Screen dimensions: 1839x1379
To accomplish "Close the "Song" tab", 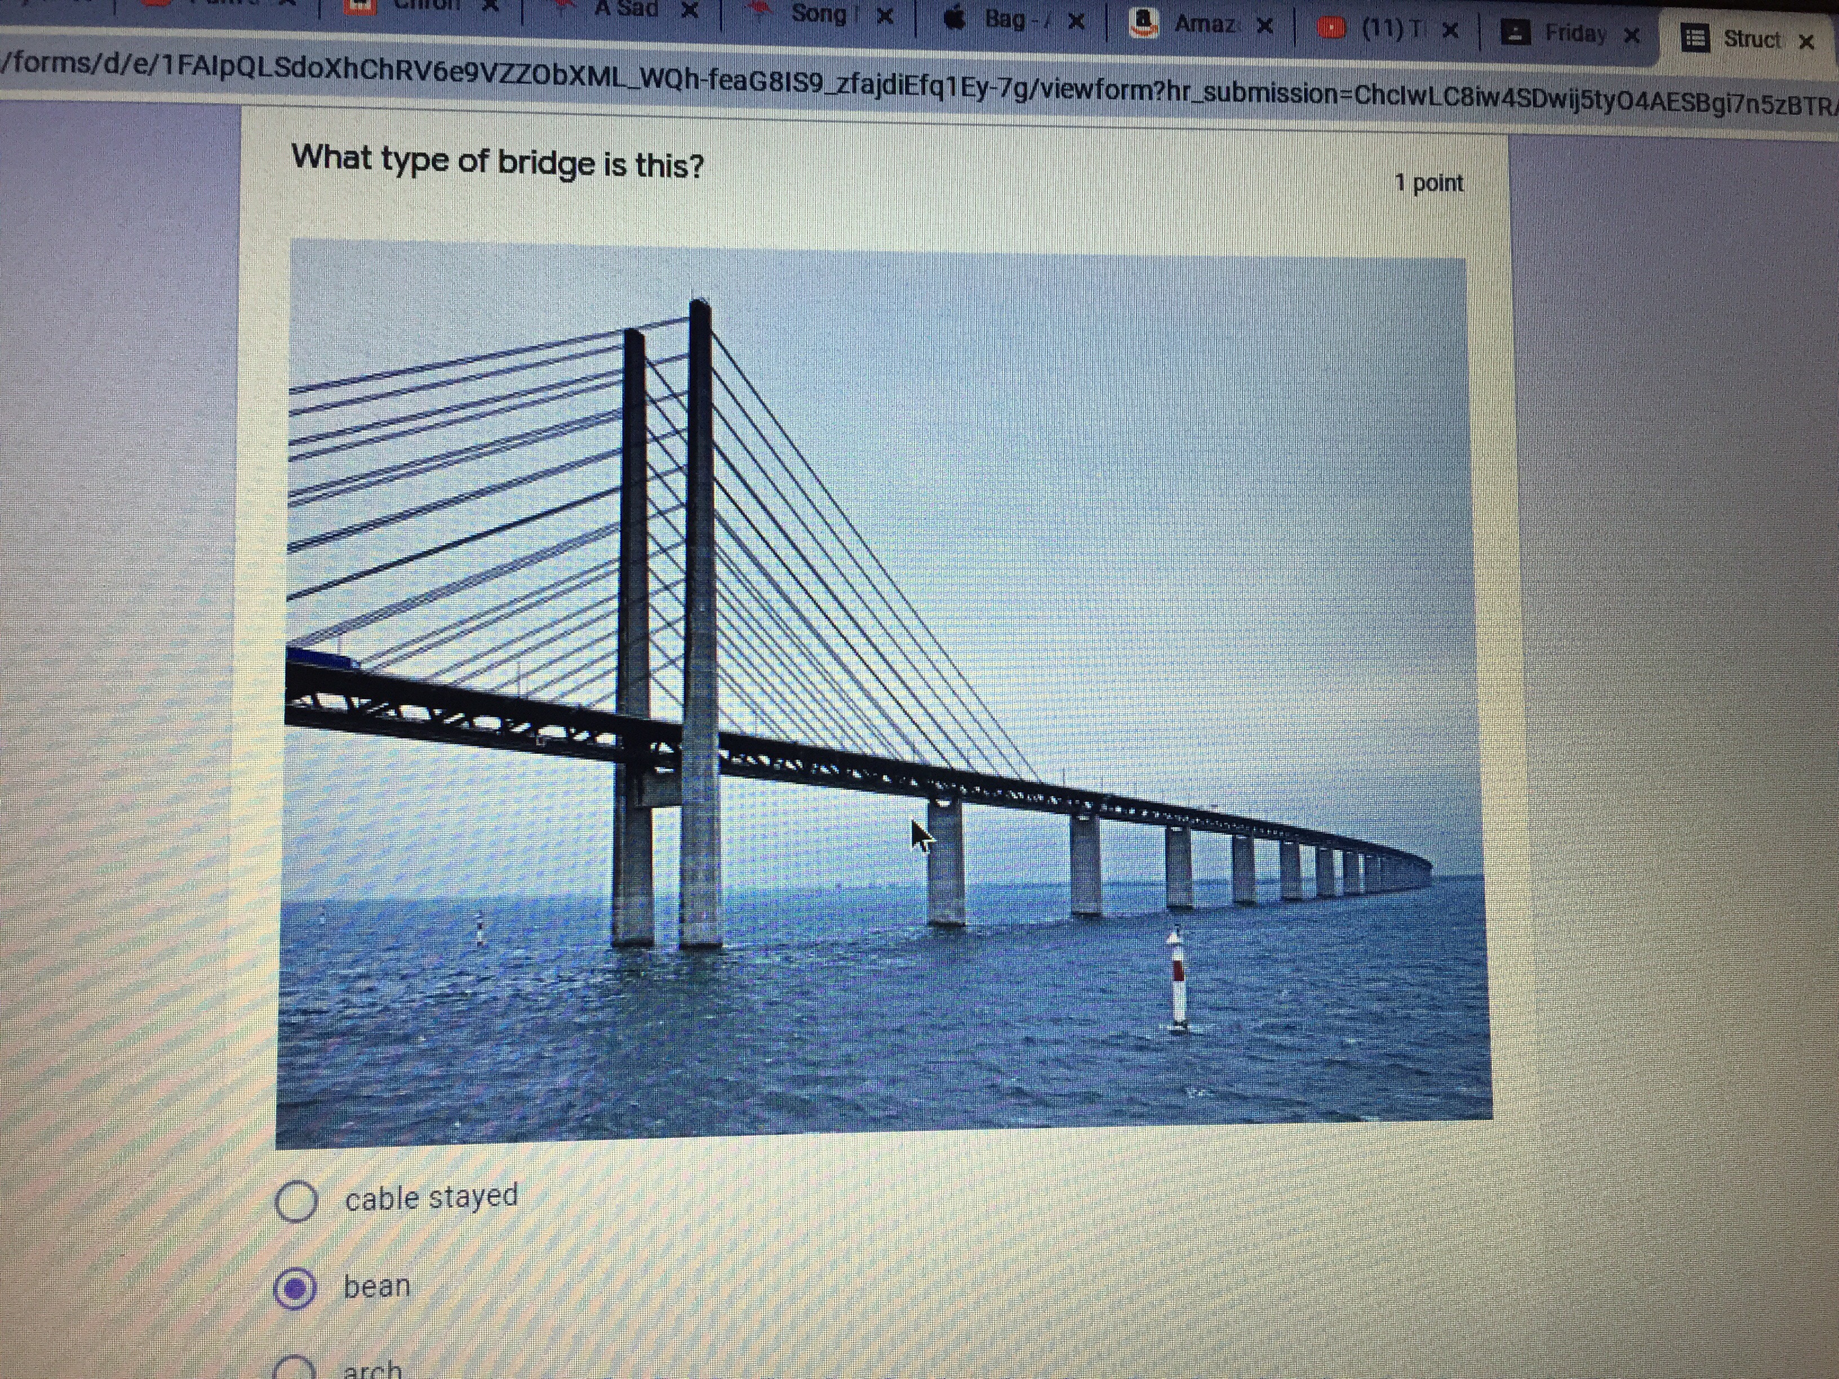I will (886, 17).
